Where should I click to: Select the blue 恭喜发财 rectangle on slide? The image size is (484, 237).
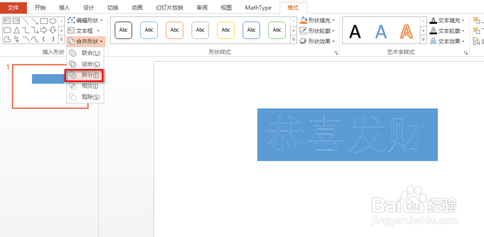348,135
